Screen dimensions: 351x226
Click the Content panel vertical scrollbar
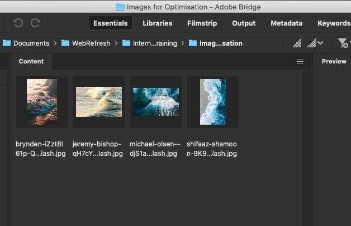306,148
